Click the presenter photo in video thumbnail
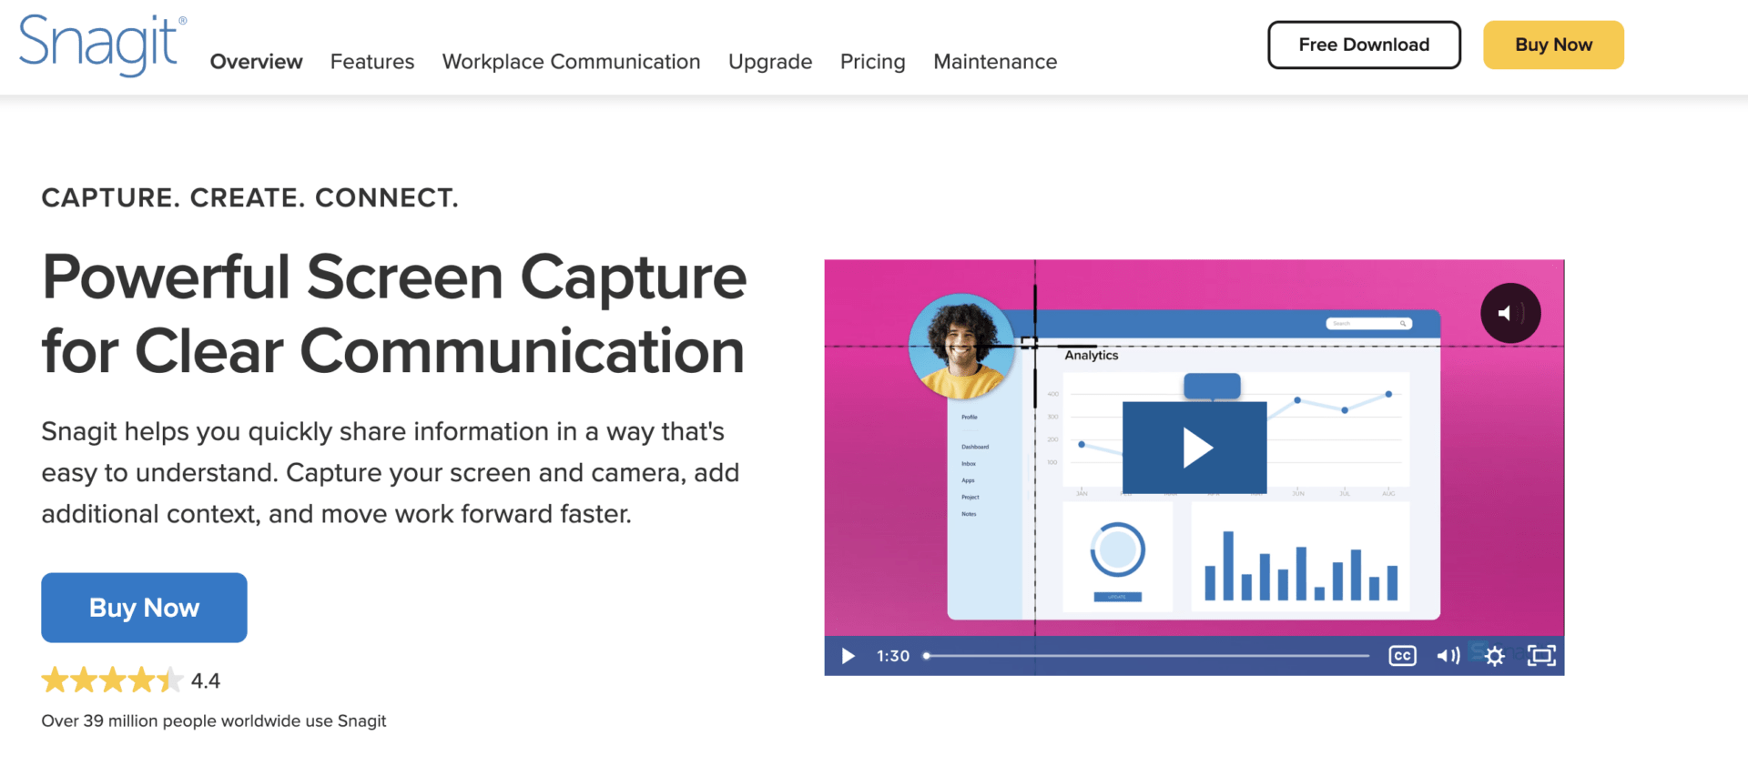 pos(961,347)
